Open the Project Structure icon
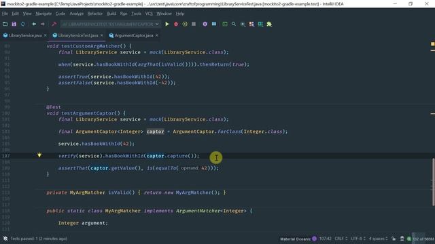This screenshot has height=244, width=435. [x=214, y=24]
